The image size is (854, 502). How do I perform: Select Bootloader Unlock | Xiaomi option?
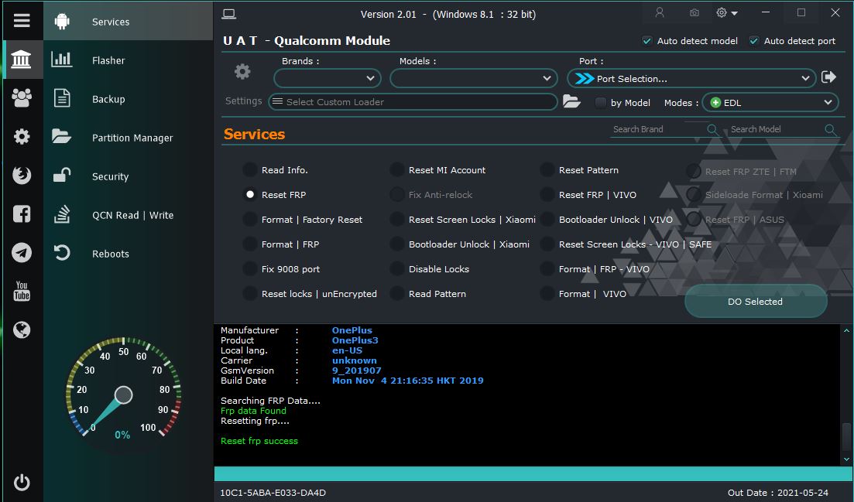pyautogui.click(x=396, y=244)
